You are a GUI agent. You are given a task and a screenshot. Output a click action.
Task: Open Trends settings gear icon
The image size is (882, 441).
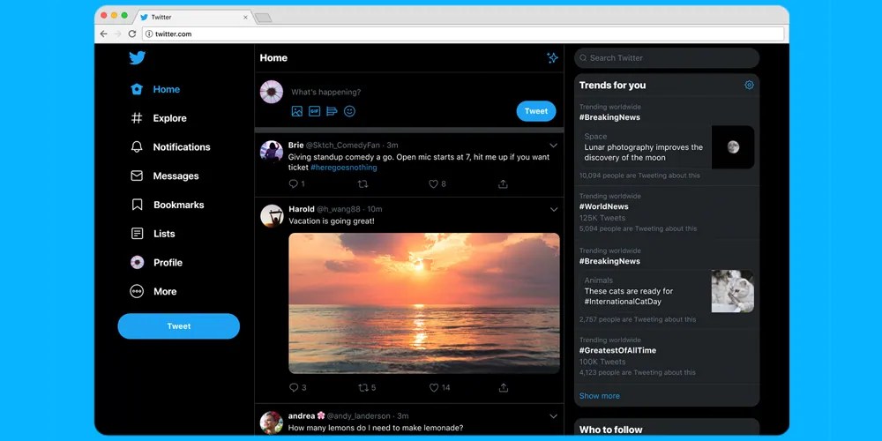(x=749, y=85)
